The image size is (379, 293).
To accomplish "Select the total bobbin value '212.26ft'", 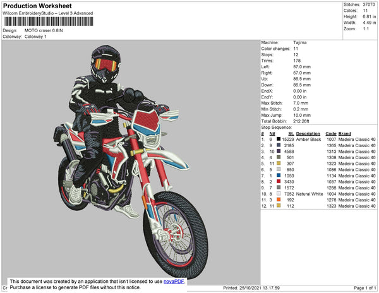I will click(301, 121).
